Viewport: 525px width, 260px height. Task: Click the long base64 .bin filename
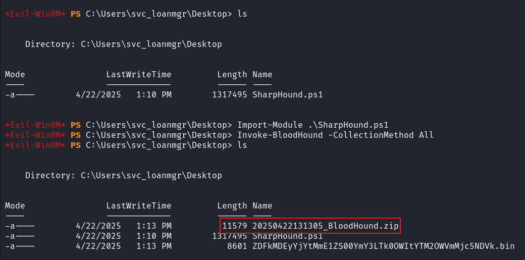[x=383, y=246]
